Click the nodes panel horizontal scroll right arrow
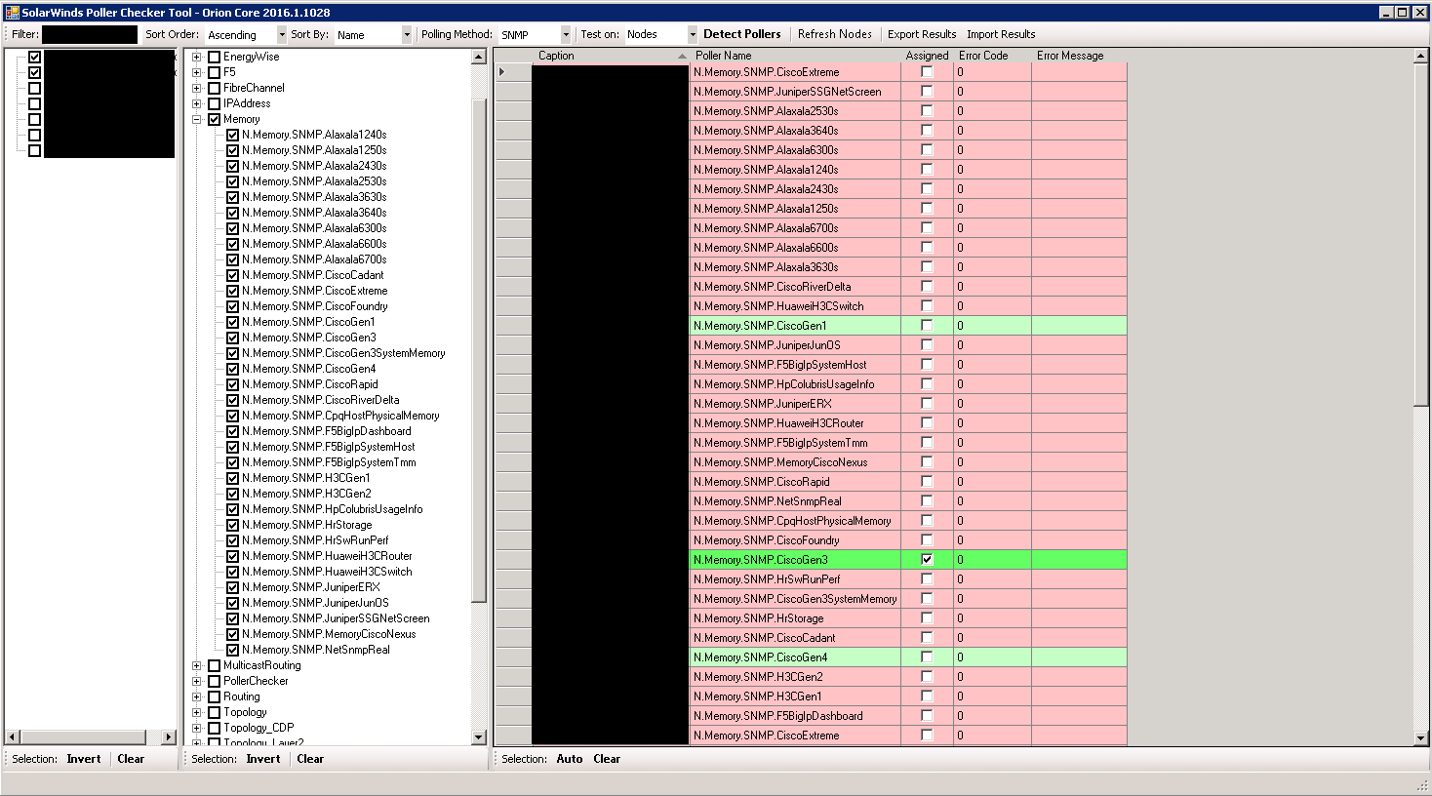The height and width of the screenshot is (796, 1432). pyautogui.click(x=169, y=737)
